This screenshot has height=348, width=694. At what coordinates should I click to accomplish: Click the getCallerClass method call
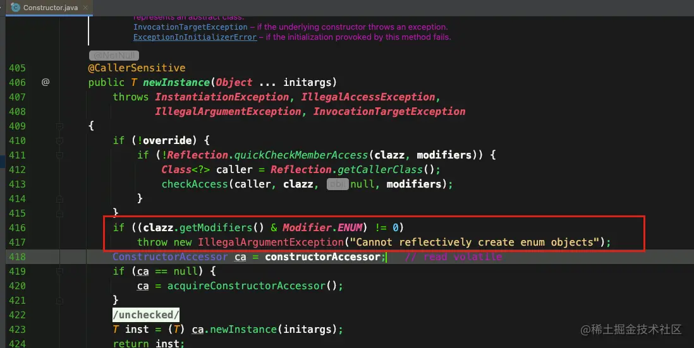(380, 170)
